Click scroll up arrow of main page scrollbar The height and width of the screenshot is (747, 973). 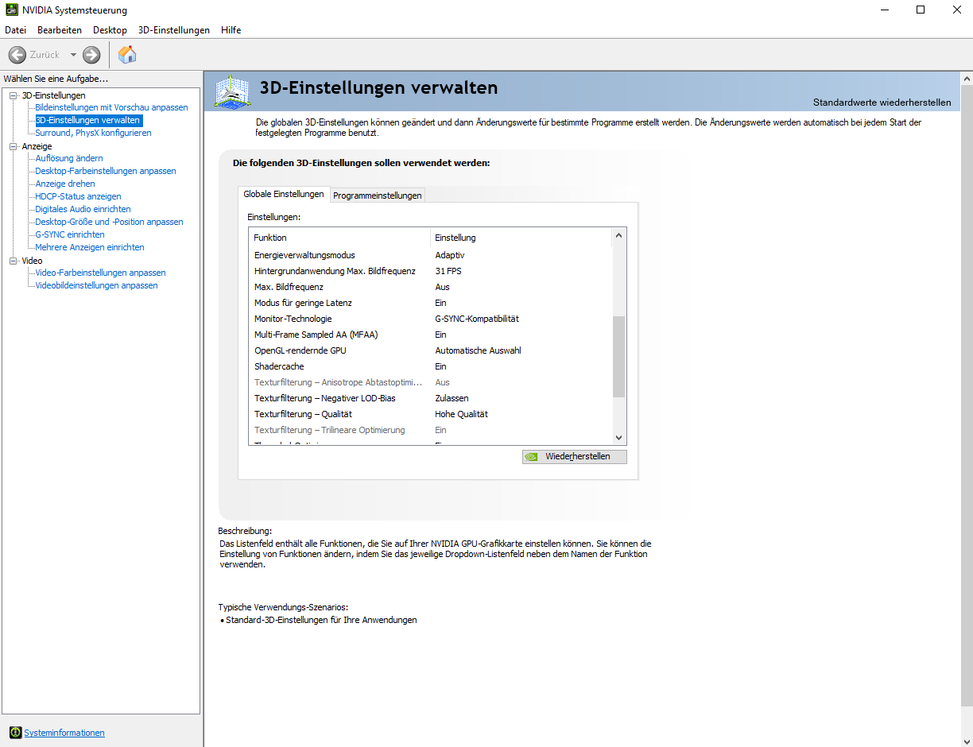[x=967, y=78]
